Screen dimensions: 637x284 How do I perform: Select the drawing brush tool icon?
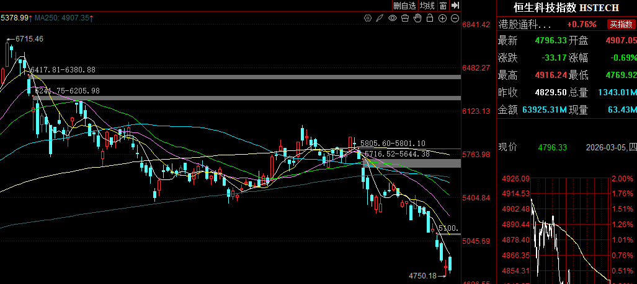point(380,18)
